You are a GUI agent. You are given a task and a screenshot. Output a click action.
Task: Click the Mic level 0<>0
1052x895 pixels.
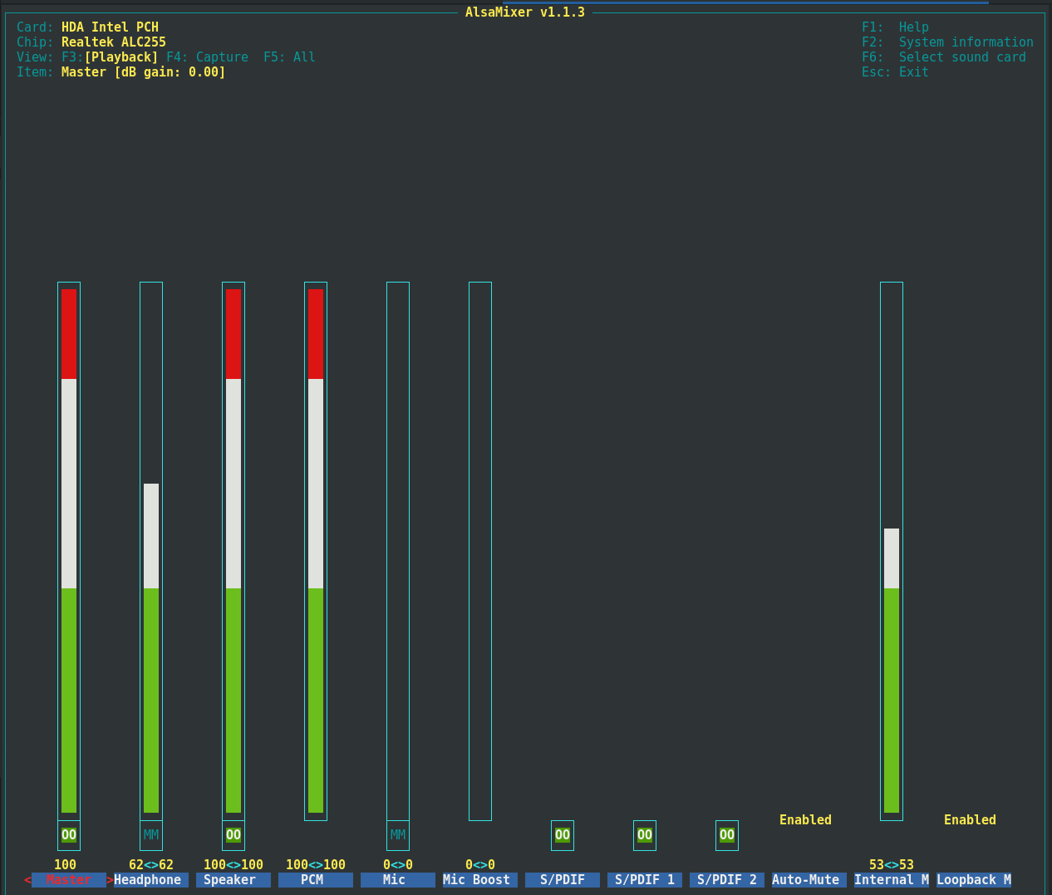398,865
